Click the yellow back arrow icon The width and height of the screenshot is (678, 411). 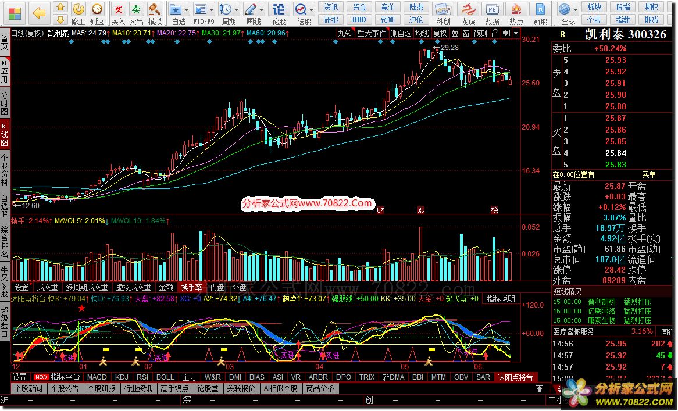click(39, 13)
